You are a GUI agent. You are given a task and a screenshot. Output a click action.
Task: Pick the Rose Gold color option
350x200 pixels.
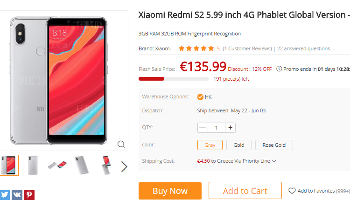(x=274, y=145)
